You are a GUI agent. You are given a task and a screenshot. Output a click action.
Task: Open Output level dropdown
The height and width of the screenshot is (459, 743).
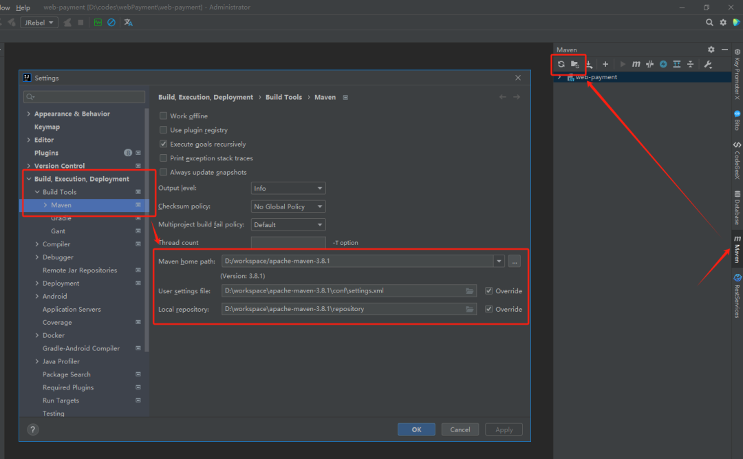288,189
